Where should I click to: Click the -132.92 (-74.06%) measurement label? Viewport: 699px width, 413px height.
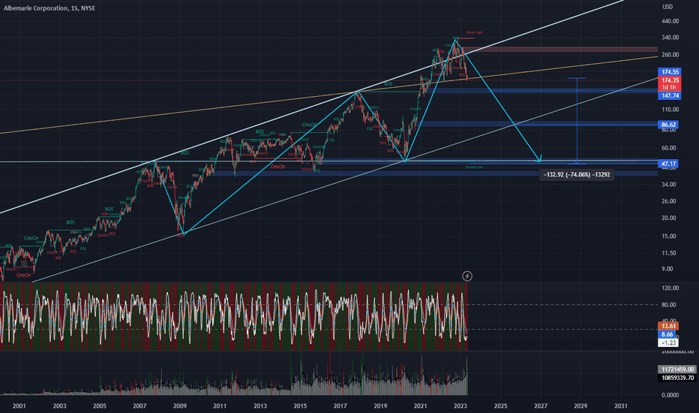577,174
